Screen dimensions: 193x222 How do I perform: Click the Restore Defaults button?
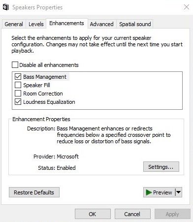[34, 192]
